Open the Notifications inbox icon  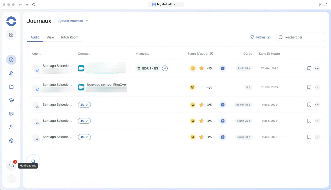click(11, 166)
